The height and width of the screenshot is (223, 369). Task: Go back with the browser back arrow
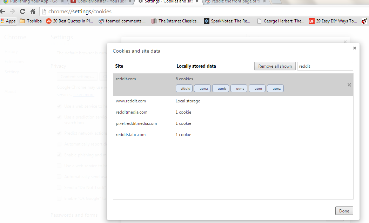[2, 11]
